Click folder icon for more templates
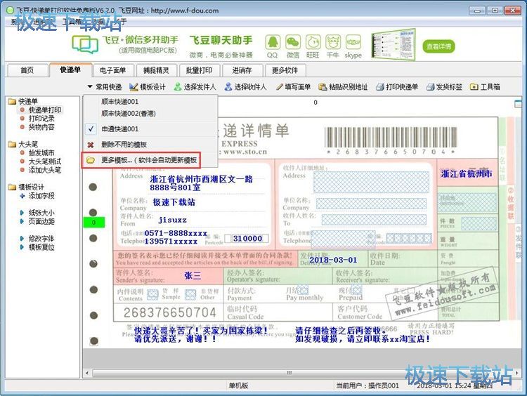This screenshot has height=396, width=527. [x=90, y=160]
